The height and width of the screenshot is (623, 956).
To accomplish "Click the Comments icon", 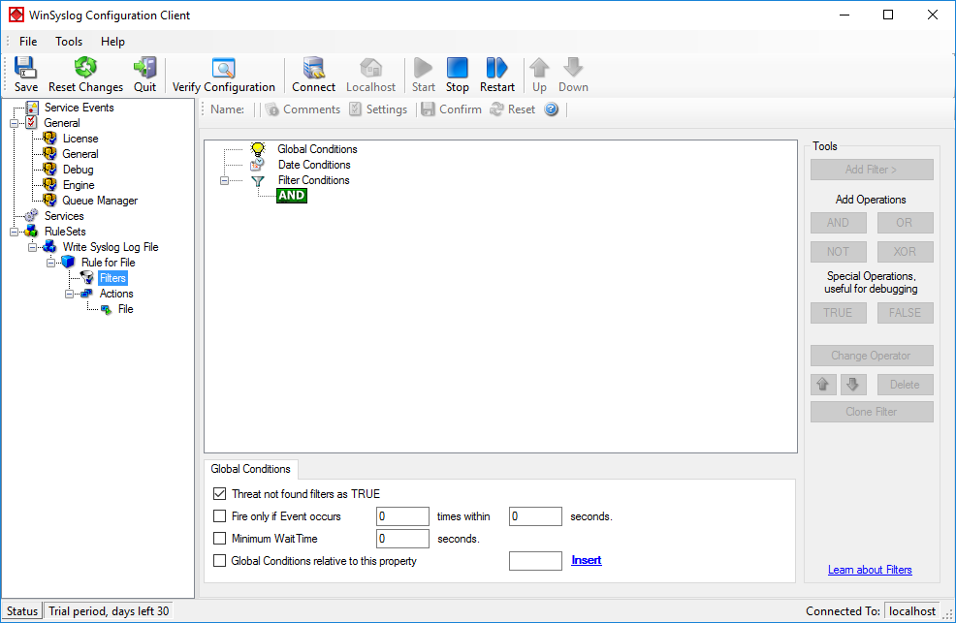I will tap(271, 109).
